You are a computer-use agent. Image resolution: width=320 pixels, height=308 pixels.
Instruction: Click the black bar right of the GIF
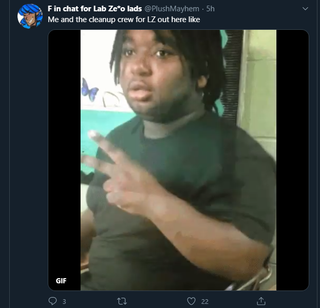(x=292, y=160)
